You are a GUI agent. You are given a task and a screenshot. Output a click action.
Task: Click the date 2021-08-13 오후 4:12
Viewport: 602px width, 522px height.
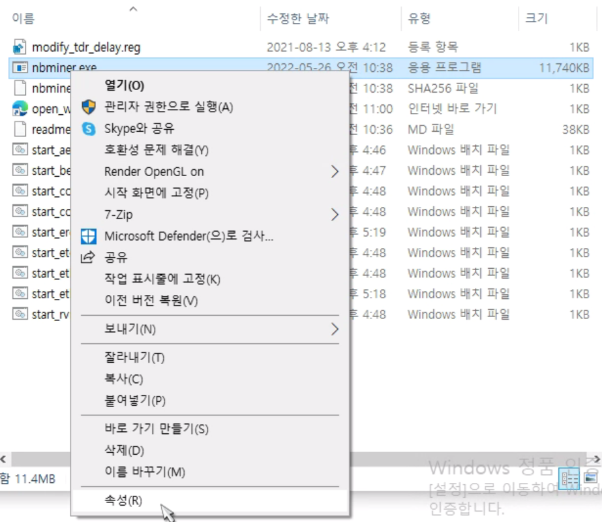pyautogui.click(x=326, y=47)
